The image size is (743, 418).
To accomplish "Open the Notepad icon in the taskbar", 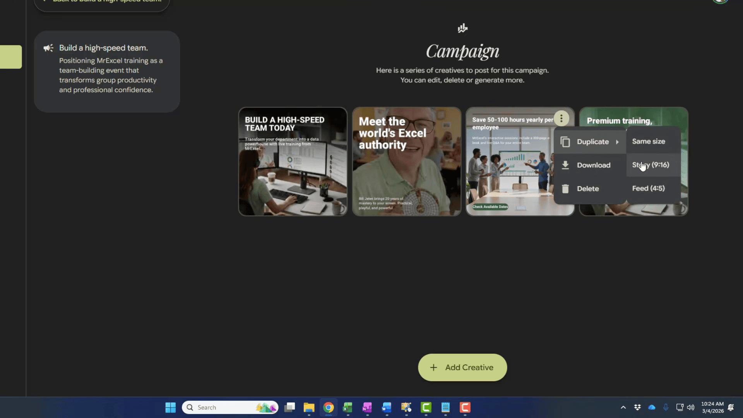I will coord(445,408).
